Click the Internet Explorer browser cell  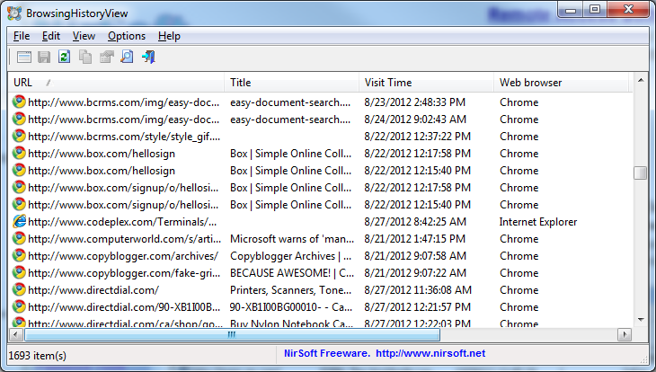pos(538,222)
